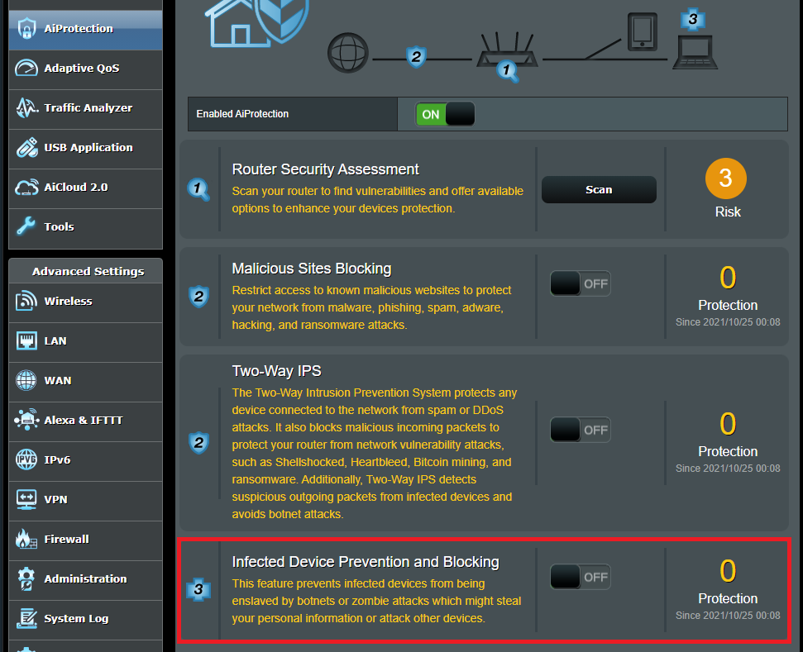Screen dimensions: 803x652
Task: Click the Firewall flame icon
Action: pyautogui.click(x=26, y=539)
